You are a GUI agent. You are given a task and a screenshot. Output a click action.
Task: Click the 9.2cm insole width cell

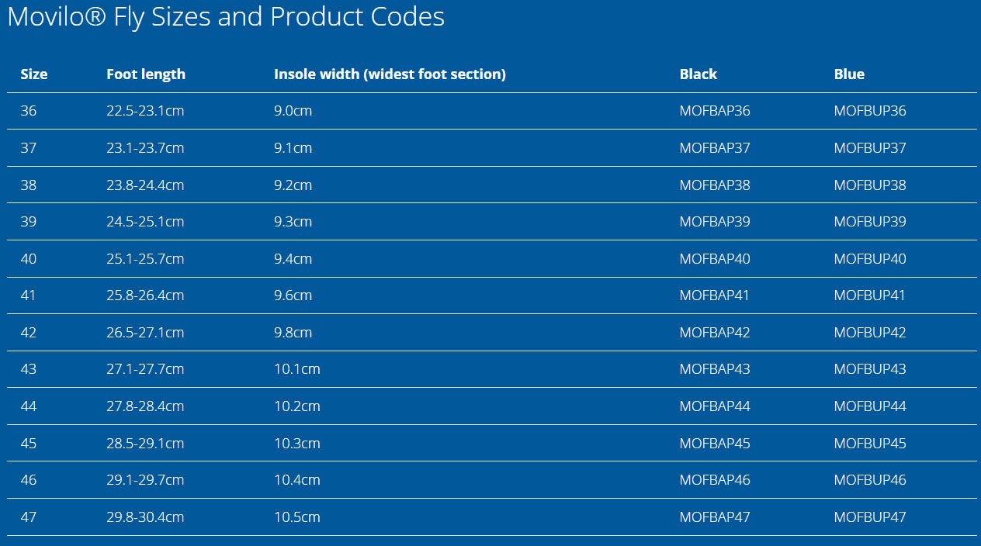[x=293, y=185]
